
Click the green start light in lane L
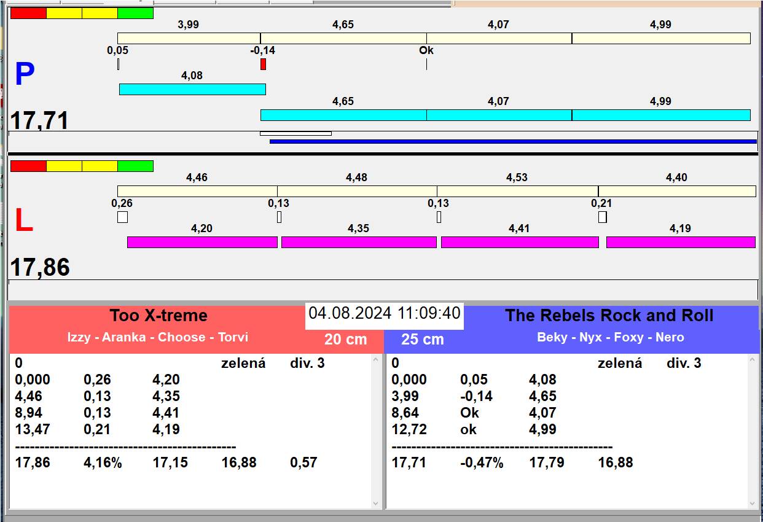tap(135, 166)
